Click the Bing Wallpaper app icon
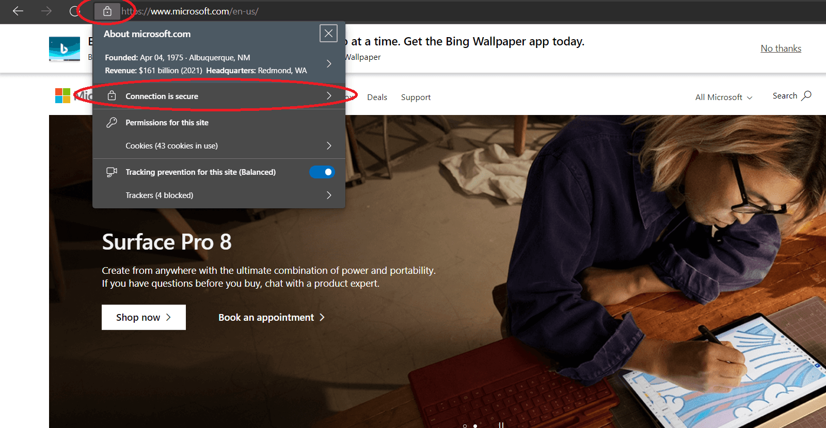 tap(65, 49)
